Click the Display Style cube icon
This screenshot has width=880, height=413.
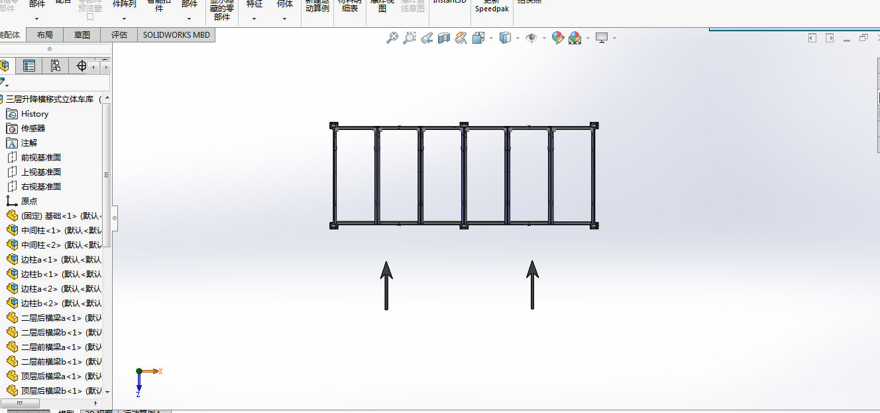505,38
